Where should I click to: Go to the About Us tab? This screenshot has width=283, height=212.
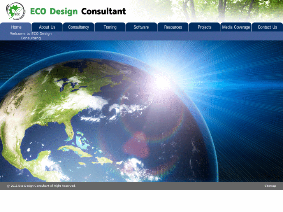(47, 27)
